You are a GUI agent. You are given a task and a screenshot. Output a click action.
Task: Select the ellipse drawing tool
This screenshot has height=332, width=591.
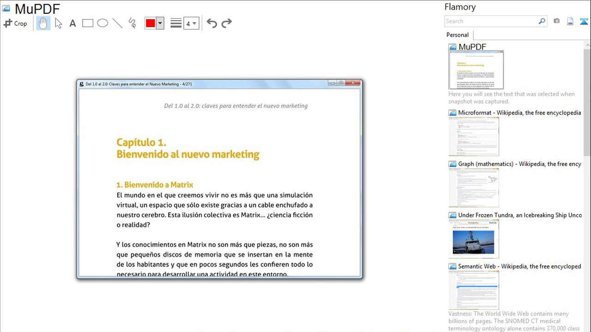(x=103, y=23)
